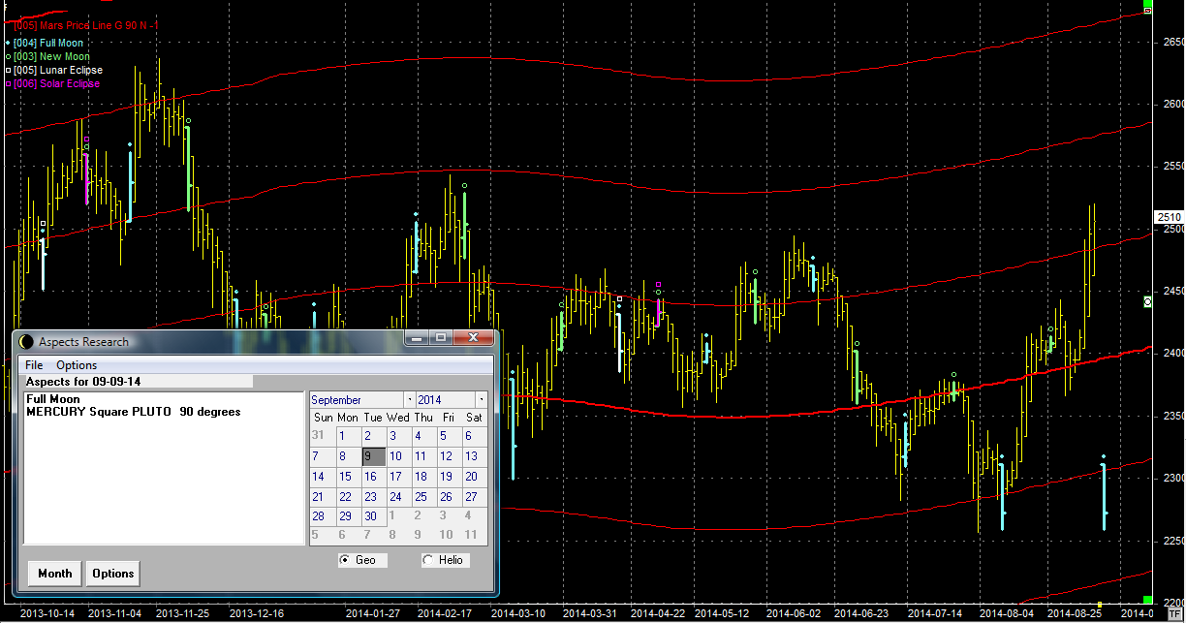Image resolution: width=1186 pixels, height=623 pixels.
Task: Click the green marker at top of price axis
Action: point(1148,10)
